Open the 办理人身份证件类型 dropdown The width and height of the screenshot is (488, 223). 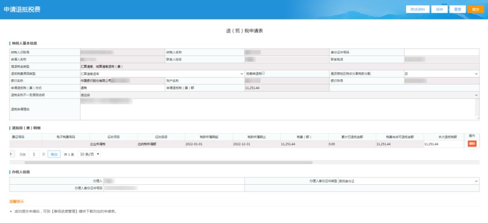point(408,181)
